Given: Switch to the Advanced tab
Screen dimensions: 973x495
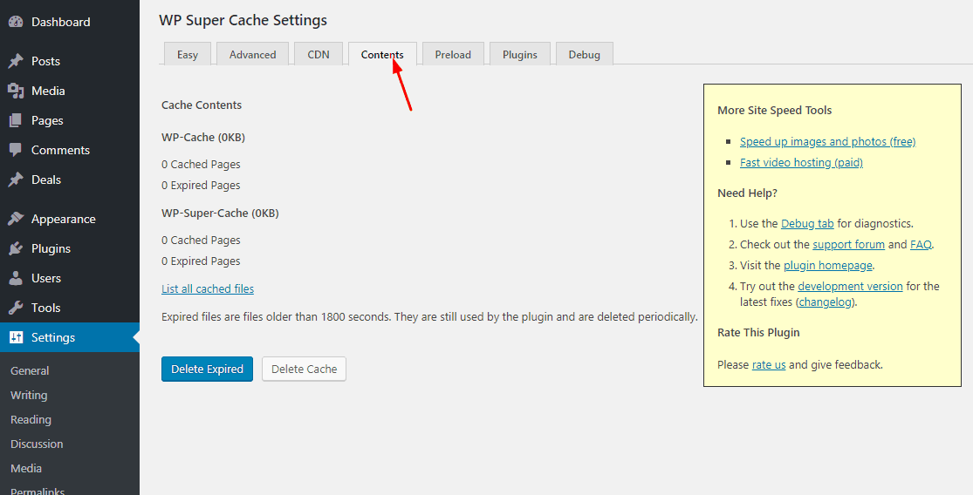Looking at the screenshot, I should [x=252, y=54].
